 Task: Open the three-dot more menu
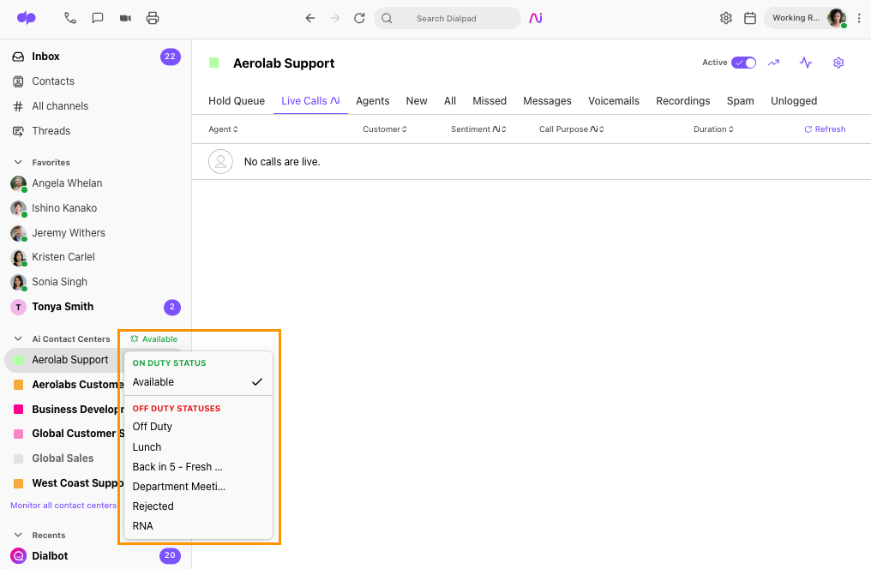859,18
